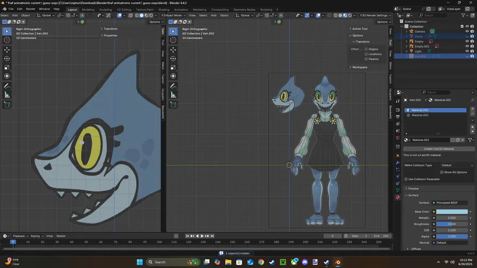Open the Object properties orange square icon
Screen dimensions: 477x268
397,156
